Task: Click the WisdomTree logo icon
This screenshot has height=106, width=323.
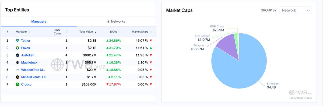Action: pos(17,70)
